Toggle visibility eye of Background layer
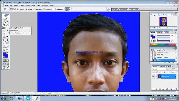 click(x=153, y=76)
